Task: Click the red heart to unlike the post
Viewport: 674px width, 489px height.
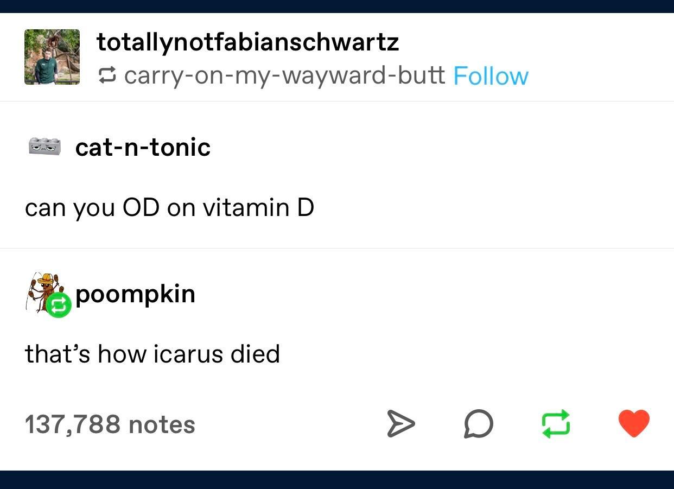Action: [x=633, y=423]
